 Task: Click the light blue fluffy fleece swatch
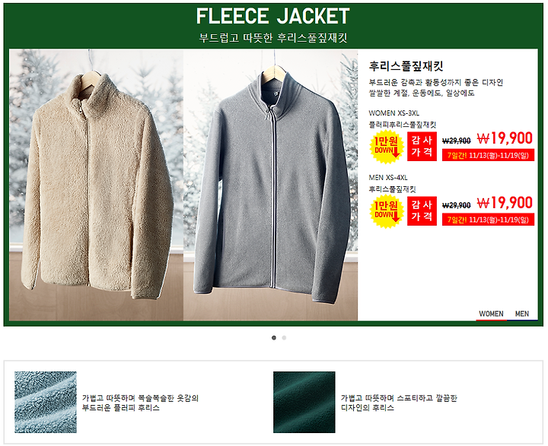(46, 403)
